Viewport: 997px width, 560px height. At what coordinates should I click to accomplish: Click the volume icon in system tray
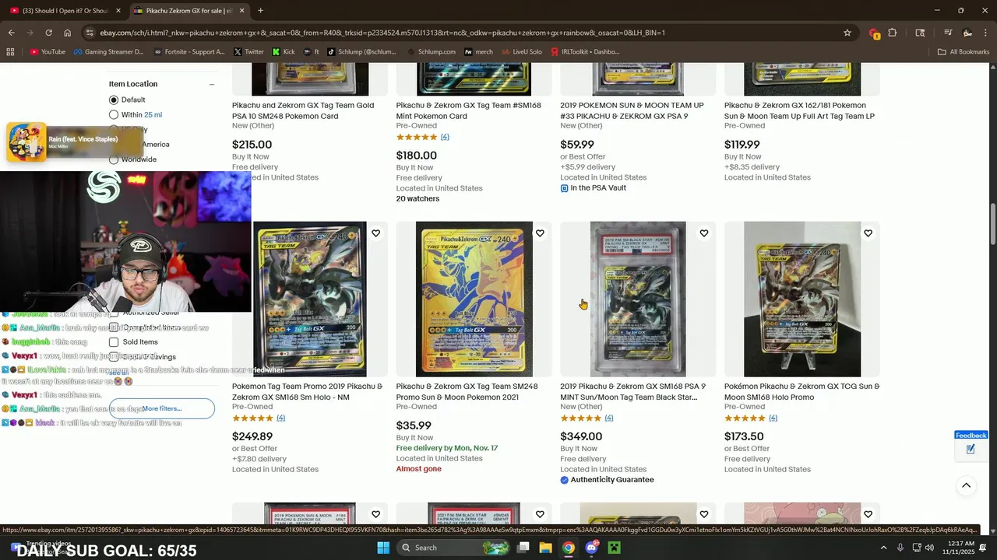pyautogui.click(x=929, y=548)
